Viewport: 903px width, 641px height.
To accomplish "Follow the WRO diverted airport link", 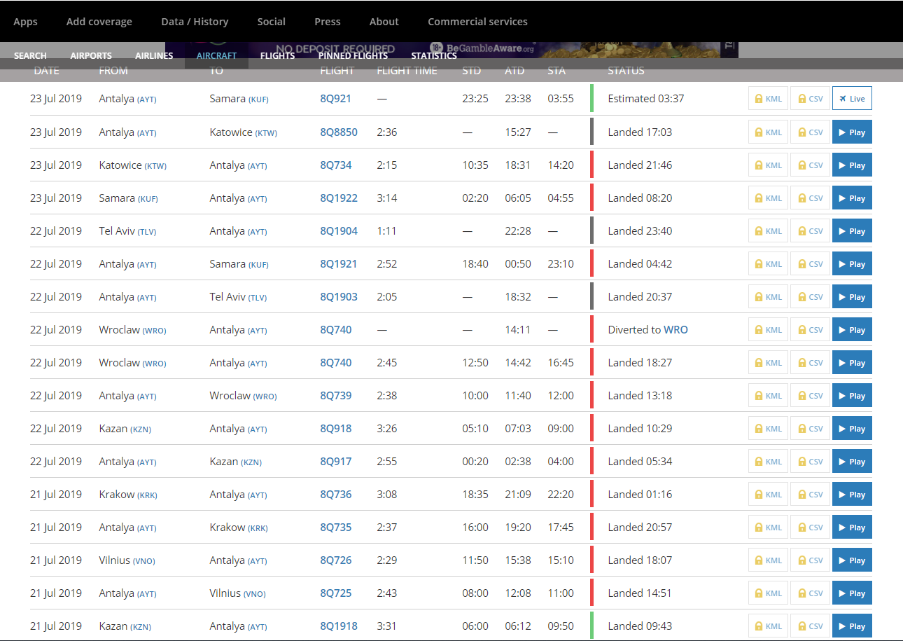I will [x=675, y=330].
